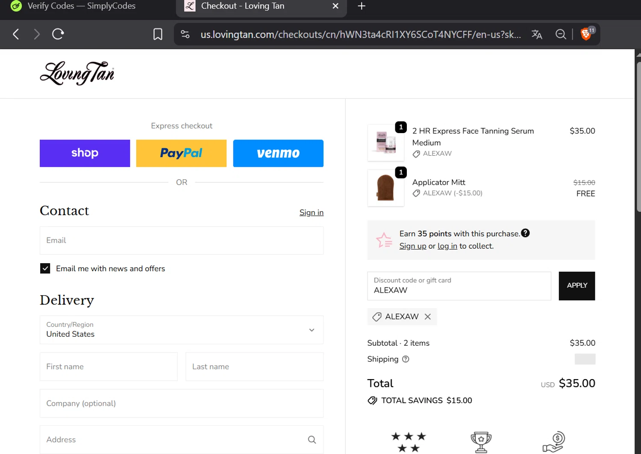Reload the checkout page
The width and height of the screenshot is (641, 454).
[58, 34]
